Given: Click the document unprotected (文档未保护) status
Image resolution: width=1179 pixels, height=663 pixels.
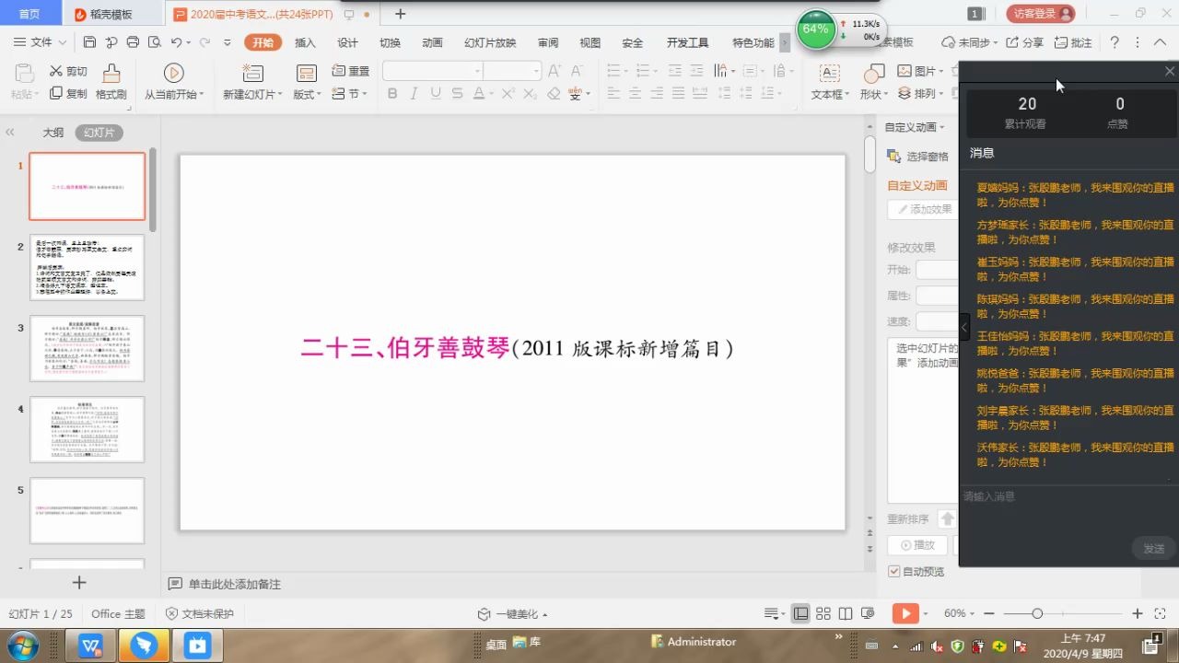Looking at the screenshot, I should (x=200, y=613).
